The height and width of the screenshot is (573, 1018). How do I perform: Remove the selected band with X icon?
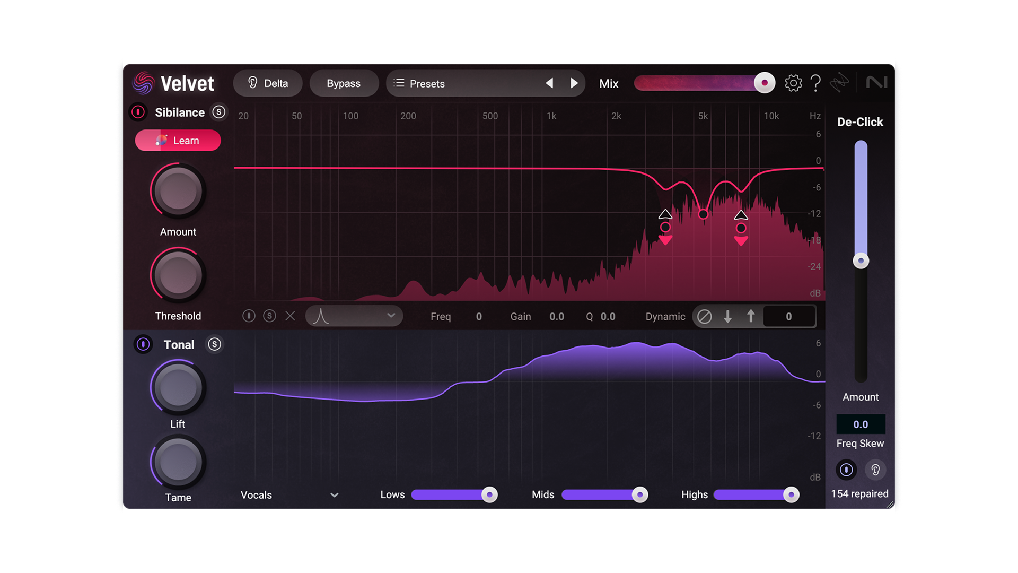[x=290, y=316]
